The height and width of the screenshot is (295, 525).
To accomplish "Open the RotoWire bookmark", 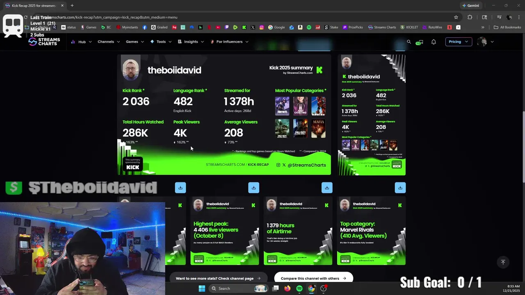I will click(432, 27).
